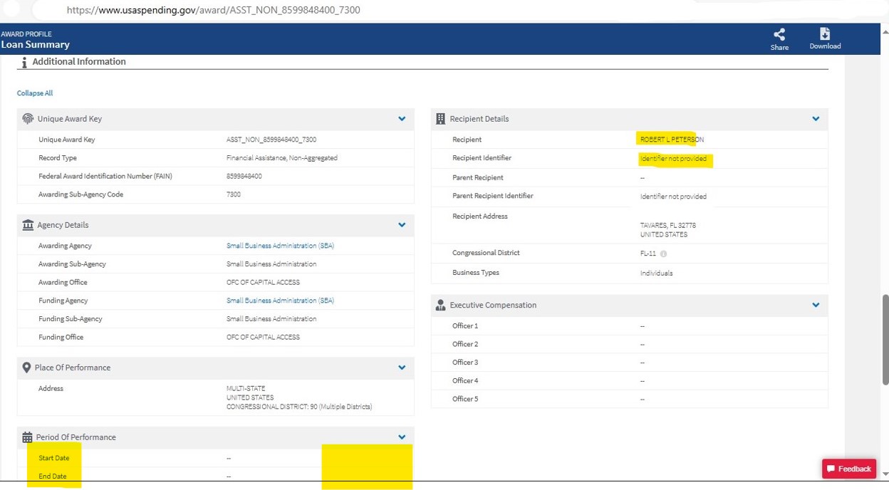Click the page vertical scrollbar thumb
Screen dimensions: 889x490
[885, 338]
